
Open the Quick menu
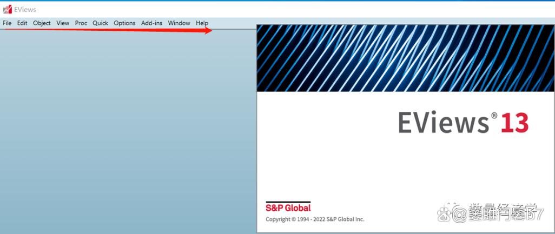click(x=101, y=23)
